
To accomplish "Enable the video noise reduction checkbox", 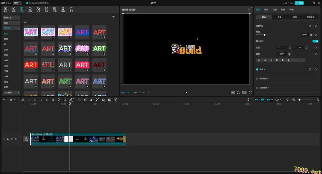I will click(x=257, y=88).
